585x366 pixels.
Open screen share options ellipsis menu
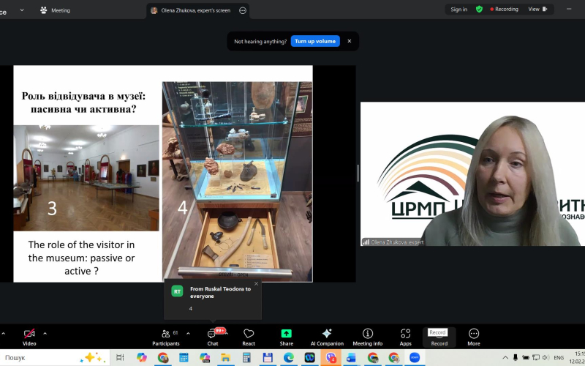243,10
